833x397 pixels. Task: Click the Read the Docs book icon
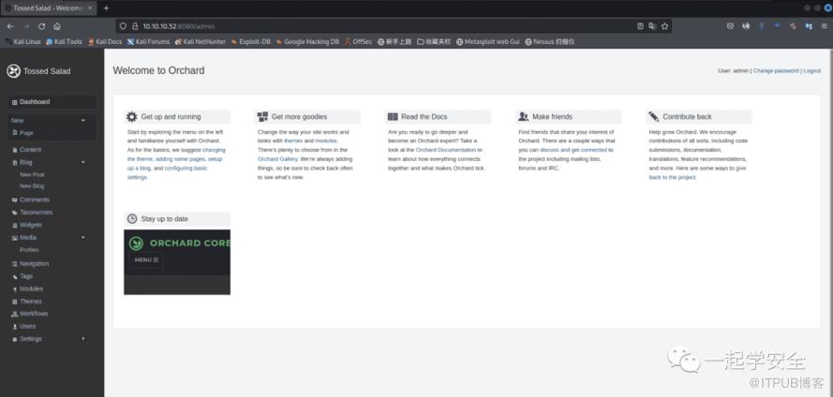[x=393, y=117]
